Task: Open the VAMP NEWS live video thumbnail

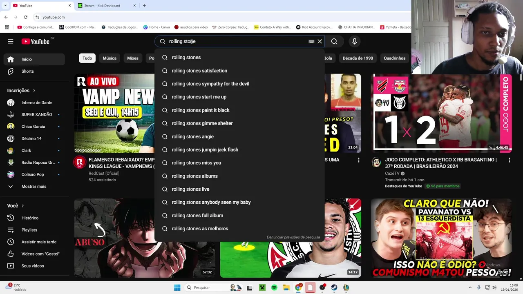Action: click(114, 113)
